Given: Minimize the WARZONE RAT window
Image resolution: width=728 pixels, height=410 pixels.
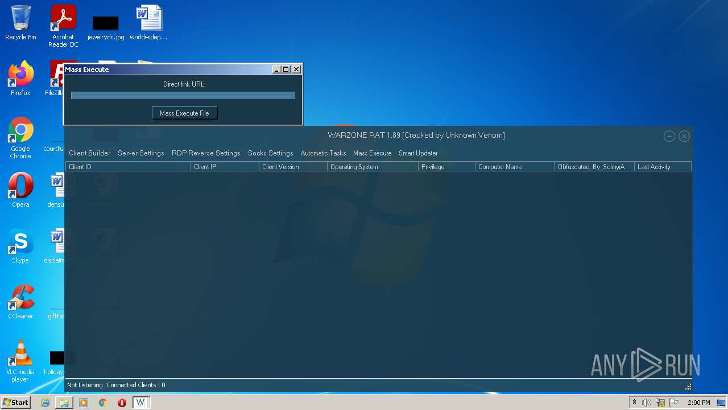Looking at the screenshot, I should coord(669,136).
